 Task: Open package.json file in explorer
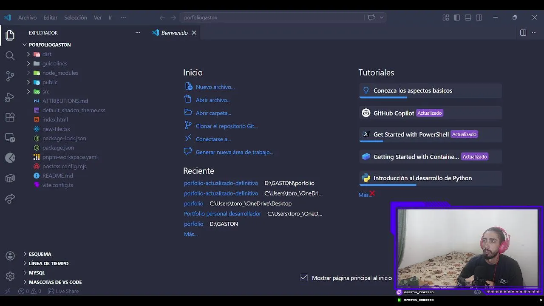[x=58, y=147]
